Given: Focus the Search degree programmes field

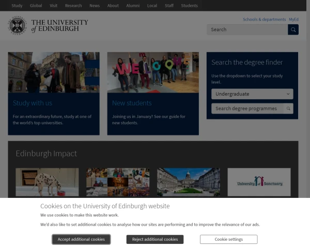Looking at the screenshot, I should tap(247, 109).
